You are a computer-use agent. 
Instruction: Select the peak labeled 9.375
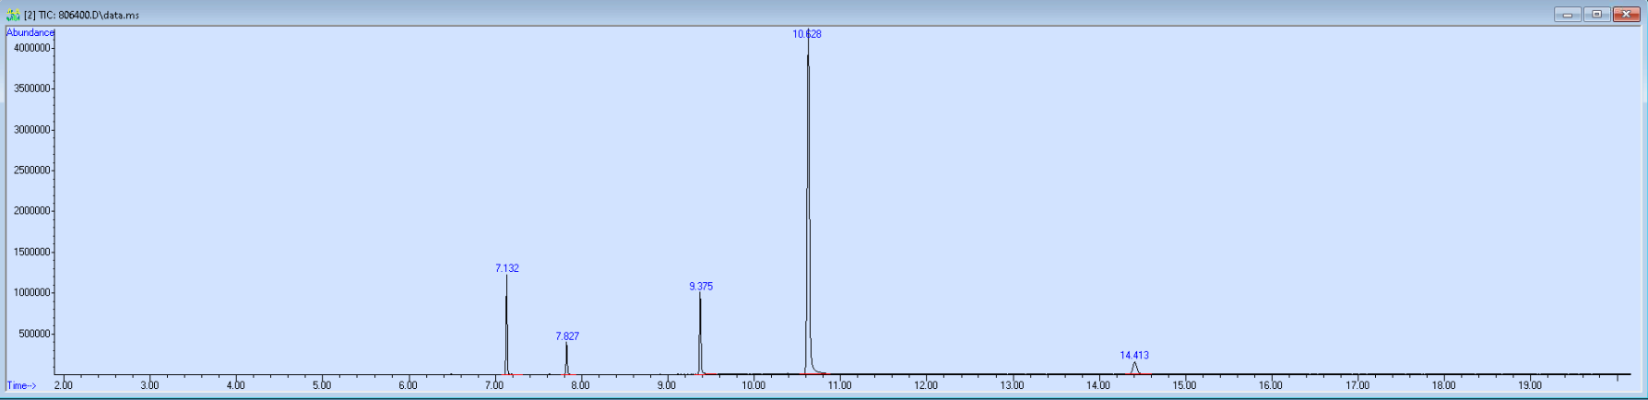tap(701, 287)
